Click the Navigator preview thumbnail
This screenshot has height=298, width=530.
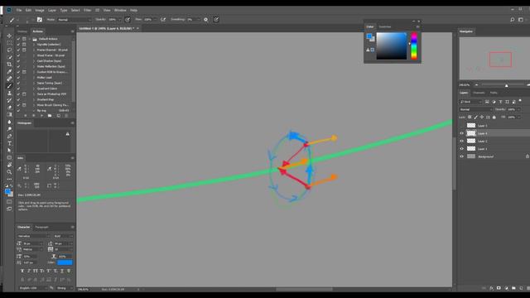point(494,58)
